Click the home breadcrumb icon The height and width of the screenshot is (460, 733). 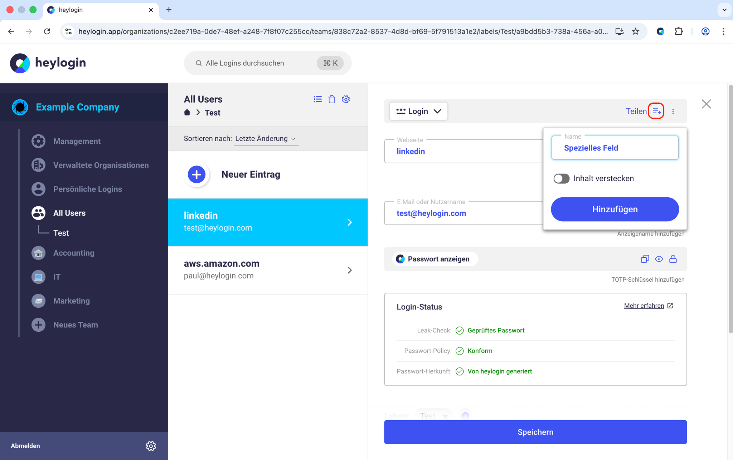187,113
